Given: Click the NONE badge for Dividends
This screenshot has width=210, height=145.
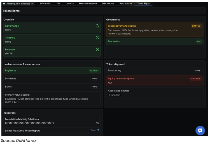Looking at the screenshot, I should pos(95,79).
